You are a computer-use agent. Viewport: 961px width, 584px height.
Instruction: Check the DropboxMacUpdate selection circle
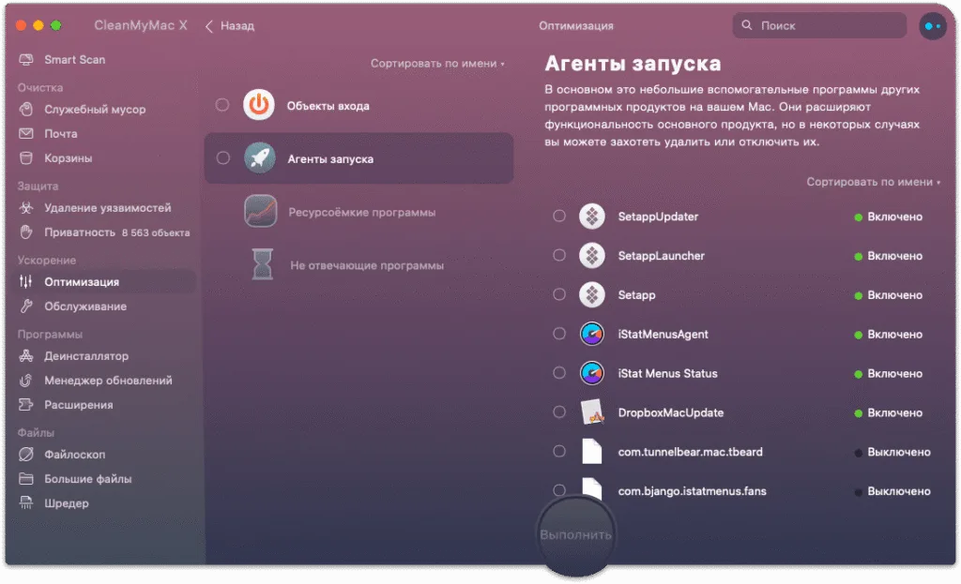coord(559,412)
